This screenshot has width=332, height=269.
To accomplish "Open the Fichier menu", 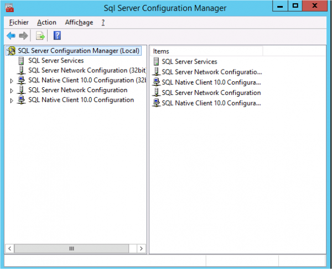I will (x=19, y=23).
